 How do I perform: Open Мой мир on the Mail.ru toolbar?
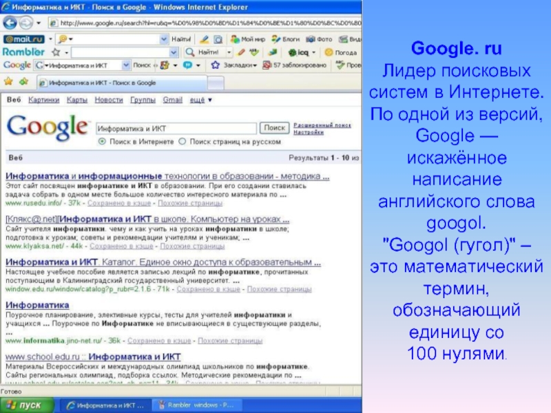point(248,39)
